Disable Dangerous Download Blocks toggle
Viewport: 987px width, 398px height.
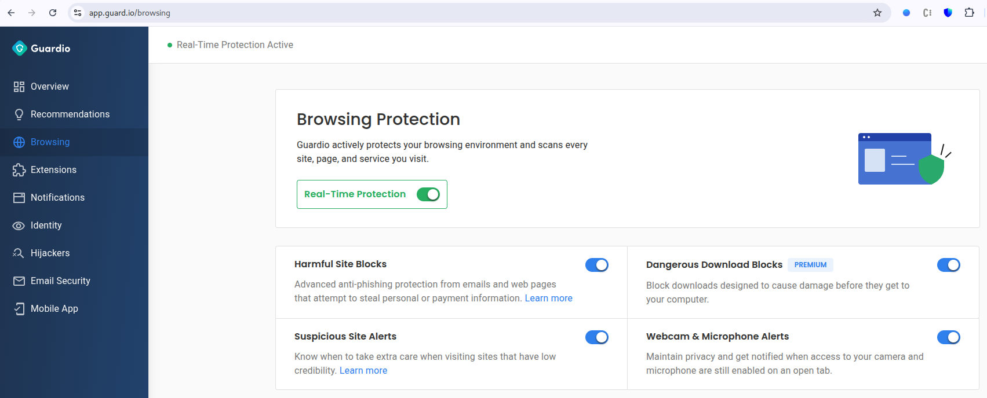coord(949,265)
